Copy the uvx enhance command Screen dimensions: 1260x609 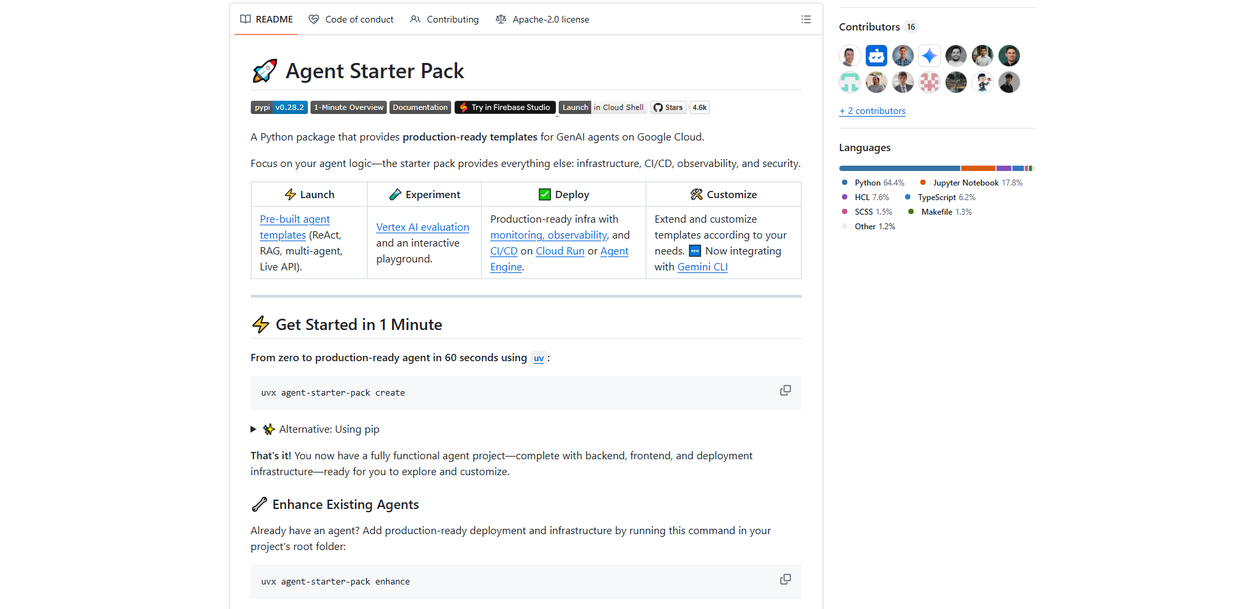point(785,580)
